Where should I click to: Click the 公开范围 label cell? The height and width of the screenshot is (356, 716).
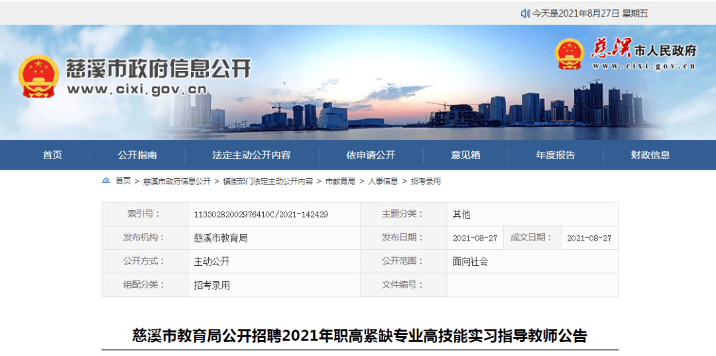click(x=404, y=261)
